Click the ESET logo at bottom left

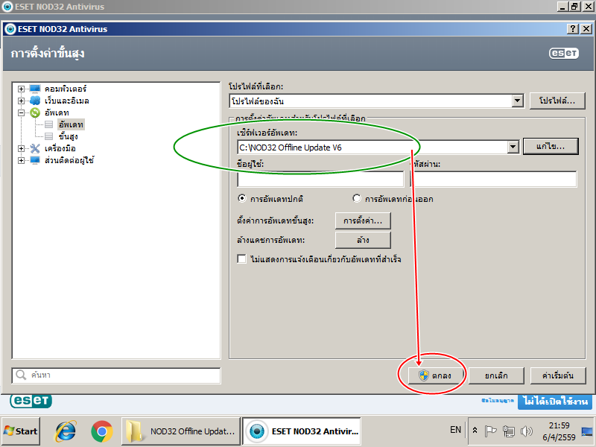(31, 401)
